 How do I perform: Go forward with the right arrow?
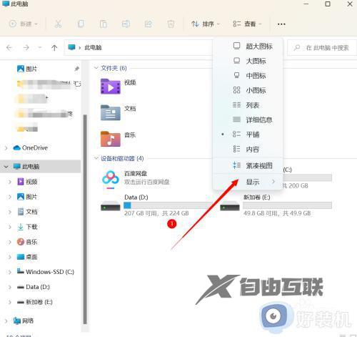26,48
